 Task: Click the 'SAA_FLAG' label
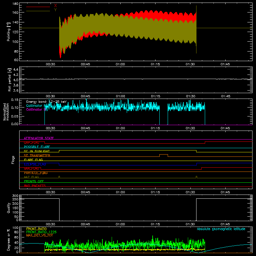(x=31, y=169)
